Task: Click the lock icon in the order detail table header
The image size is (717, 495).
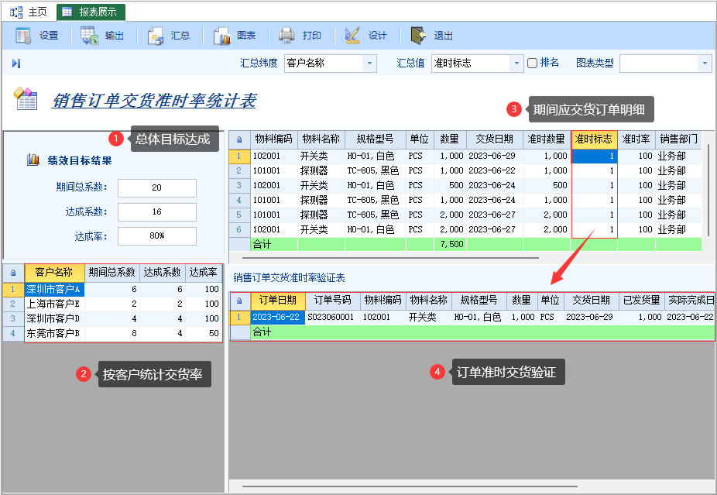Action: (x=239, y=139)
